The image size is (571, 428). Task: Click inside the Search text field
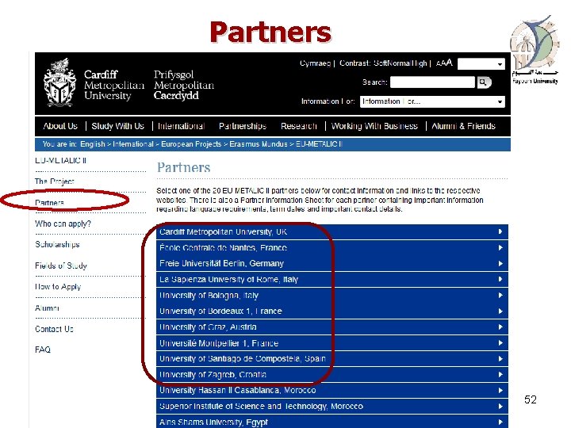432,82
